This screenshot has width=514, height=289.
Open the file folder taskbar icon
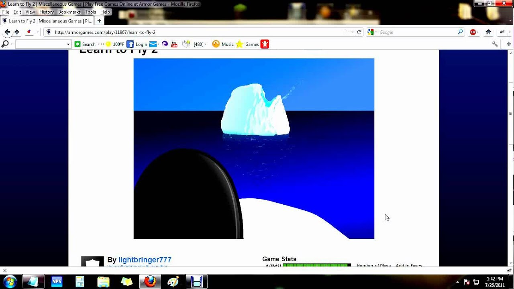[x=103, y=281]
